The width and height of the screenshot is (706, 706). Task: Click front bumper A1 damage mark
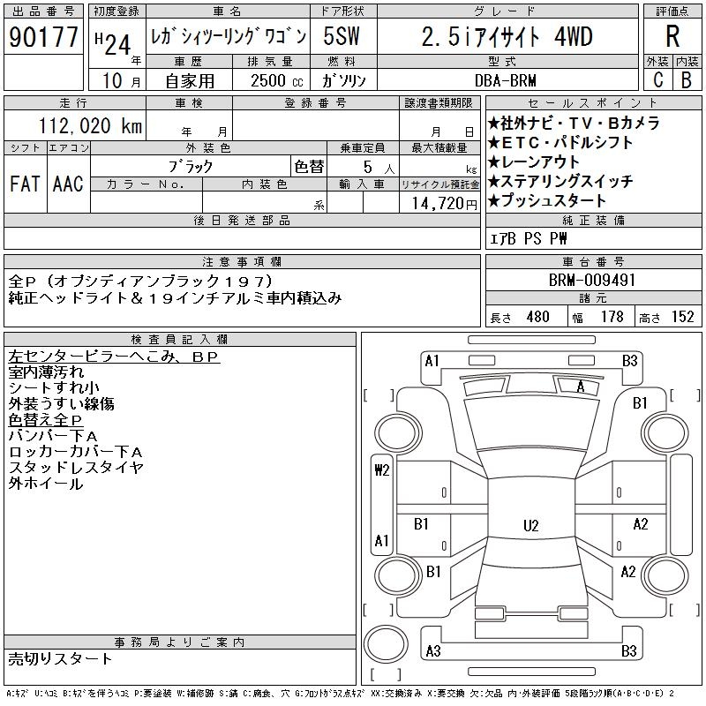432,361
